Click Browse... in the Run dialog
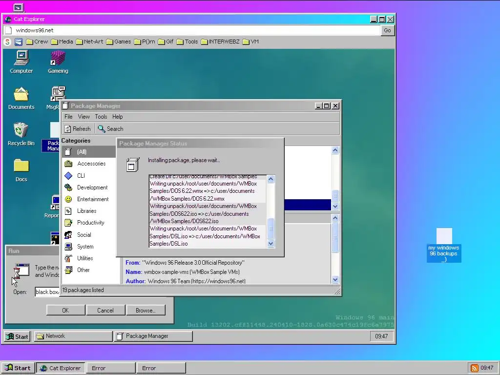 (146, 310)
